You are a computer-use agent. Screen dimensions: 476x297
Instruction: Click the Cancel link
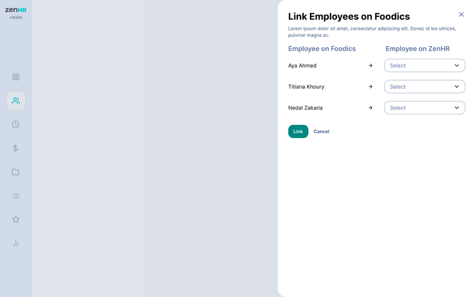(321, 131)
